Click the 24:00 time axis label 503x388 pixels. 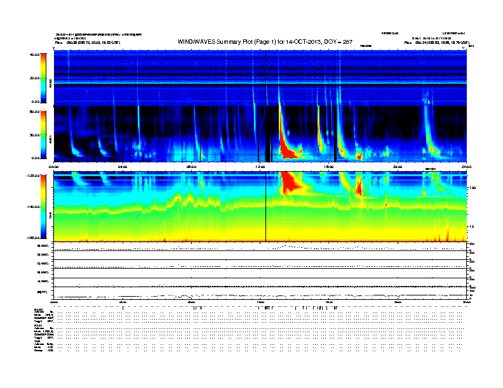(466, 166)
